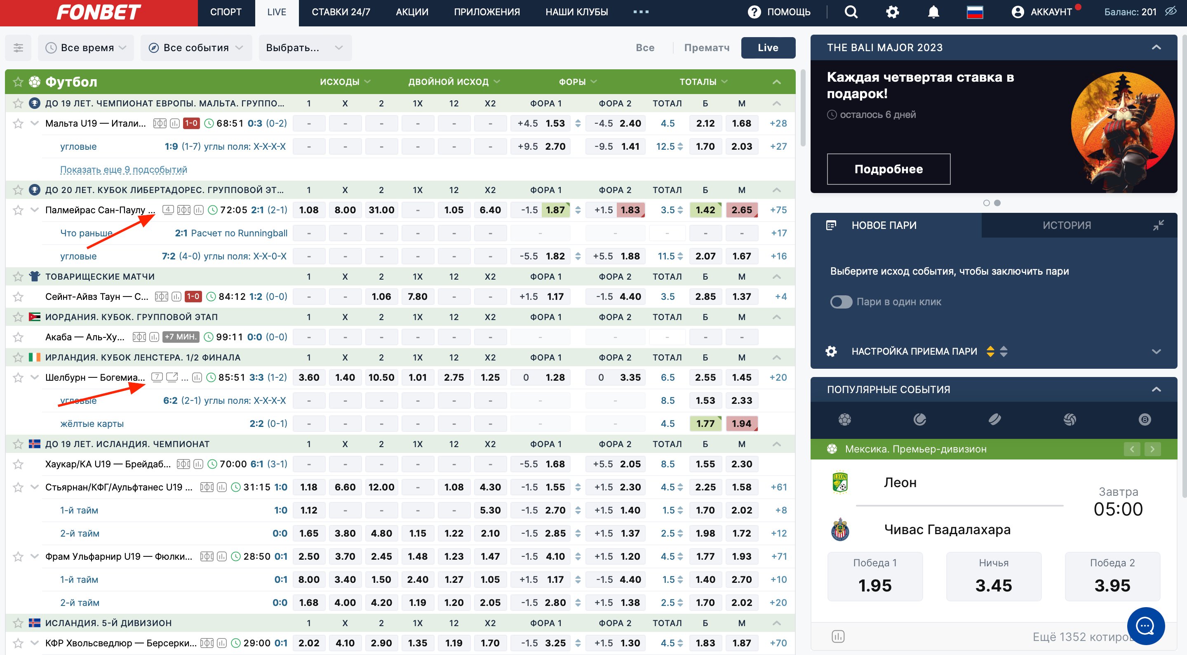This screenshot has width=1187, height=655.
Task: Click Показать еще 9 подсобытий link
Action: (124, 170)
